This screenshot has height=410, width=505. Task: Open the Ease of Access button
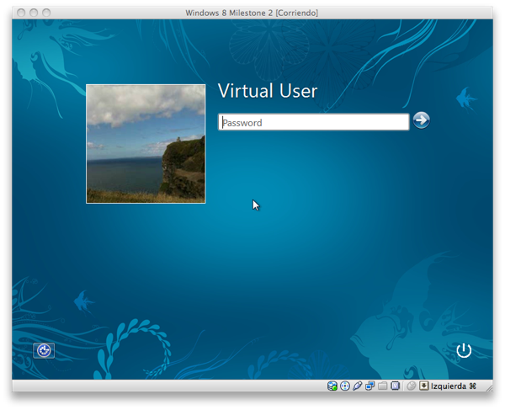[x=44, y=350]
